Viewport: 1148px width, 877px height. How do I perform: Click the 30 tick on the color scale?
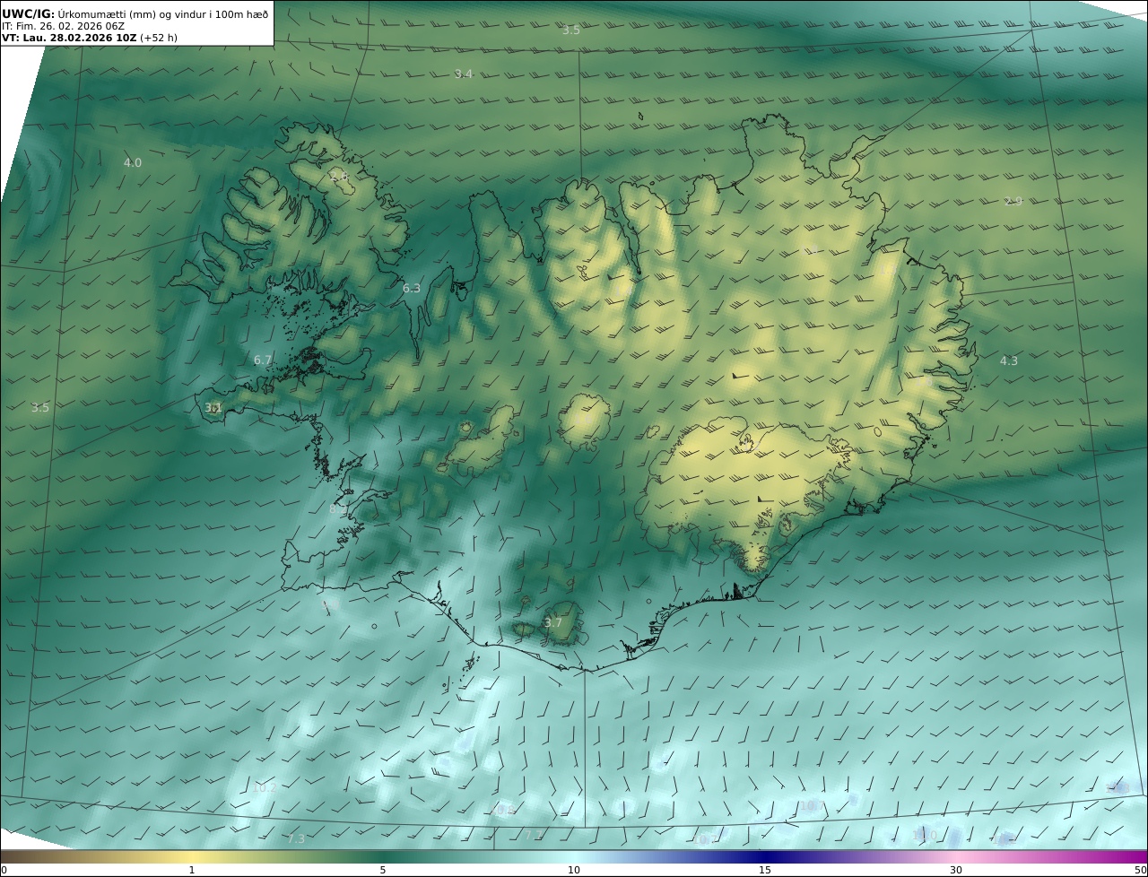click(956, 870)
